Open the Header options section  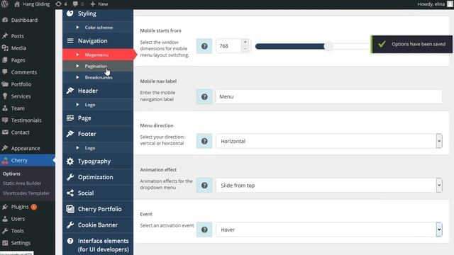tap(98, 91)
